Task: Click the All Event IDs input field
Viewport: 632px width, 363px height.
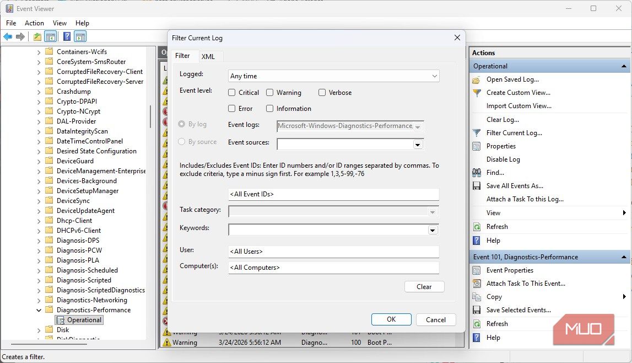Action: point(333,194)
